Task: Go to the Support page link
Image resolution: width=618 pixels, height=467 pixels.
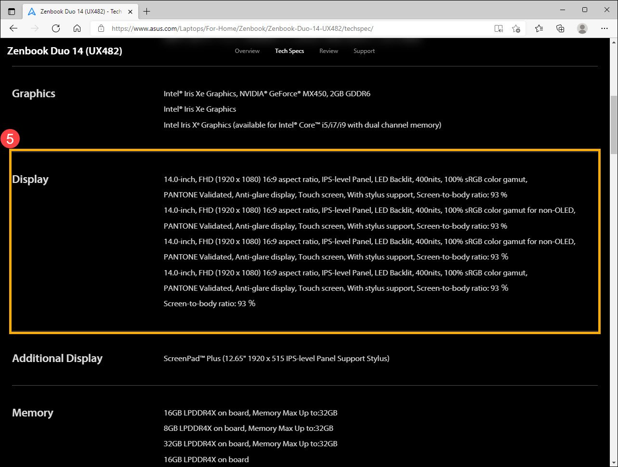Action: click(x=364, y=51)
